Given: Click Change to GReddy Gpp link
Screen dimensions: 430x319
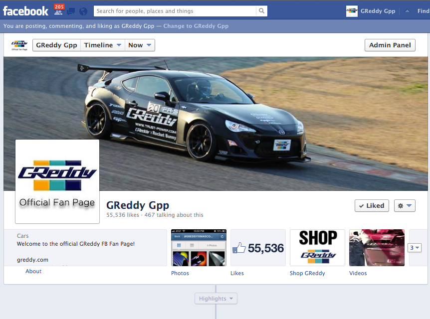Looking at the screenshot, I should tap(196, 26).
